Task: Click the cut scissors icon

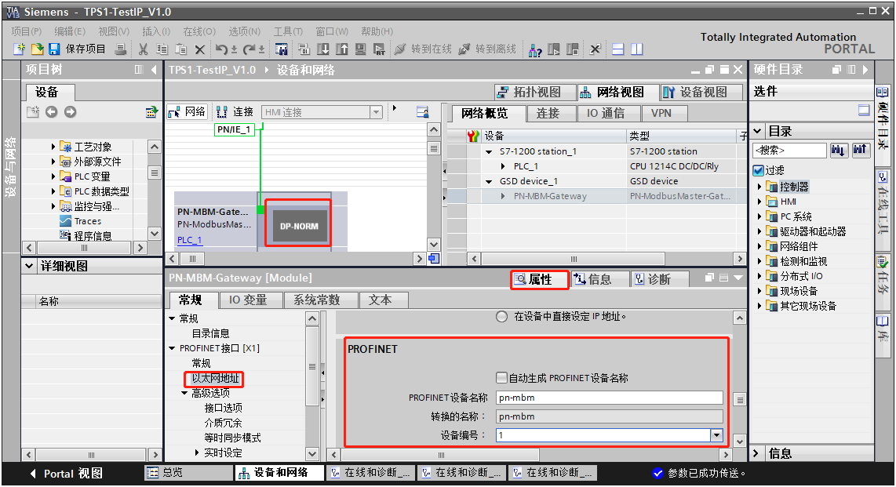Action: 143,49
